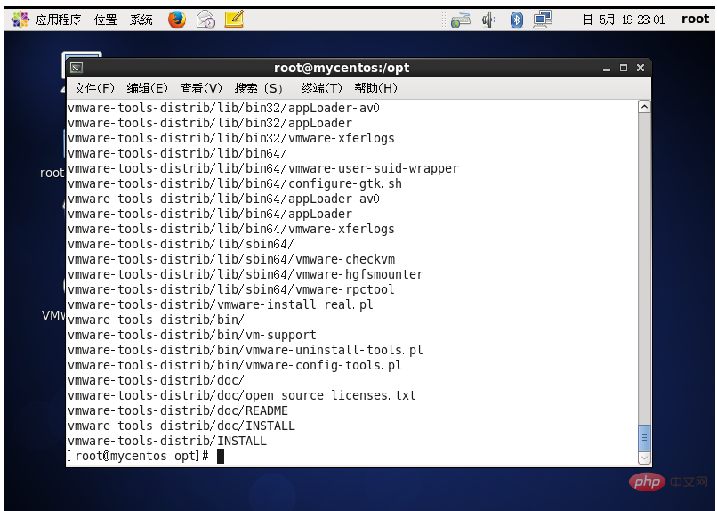Click the date and time clock
The height and width of the screenshot is (511, 717).
[x=624, y=20]
